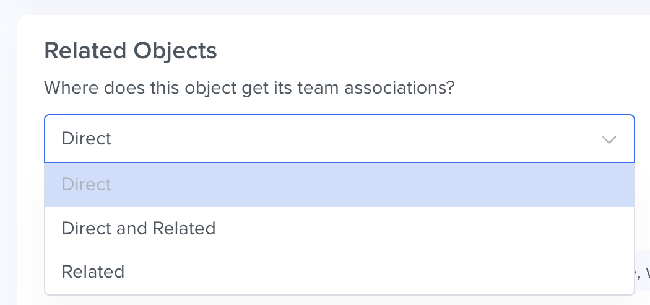Close the dropdown using its down arrow
The width and height of the screenshot is (650, 305).
coord(609,139)
